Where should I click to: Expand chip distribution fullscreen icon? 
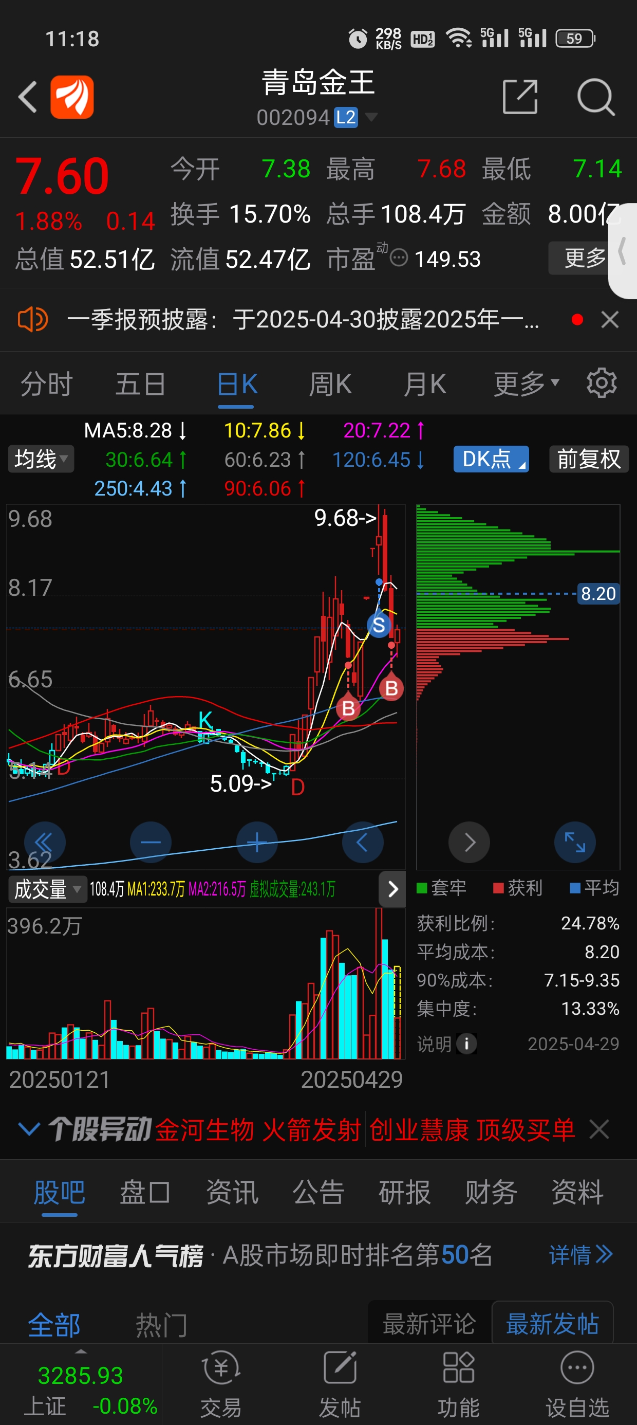(x=575, y=843)
